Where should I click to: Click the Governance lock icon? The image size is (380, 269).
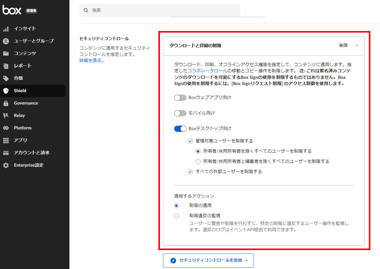pos(6,103)
